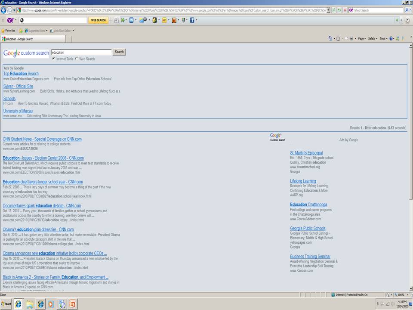The height and width of the screenshot is (310, 413).
Task: Click the Yahoo toolbar Mail envelope icon
Action: tap(131, 20)
